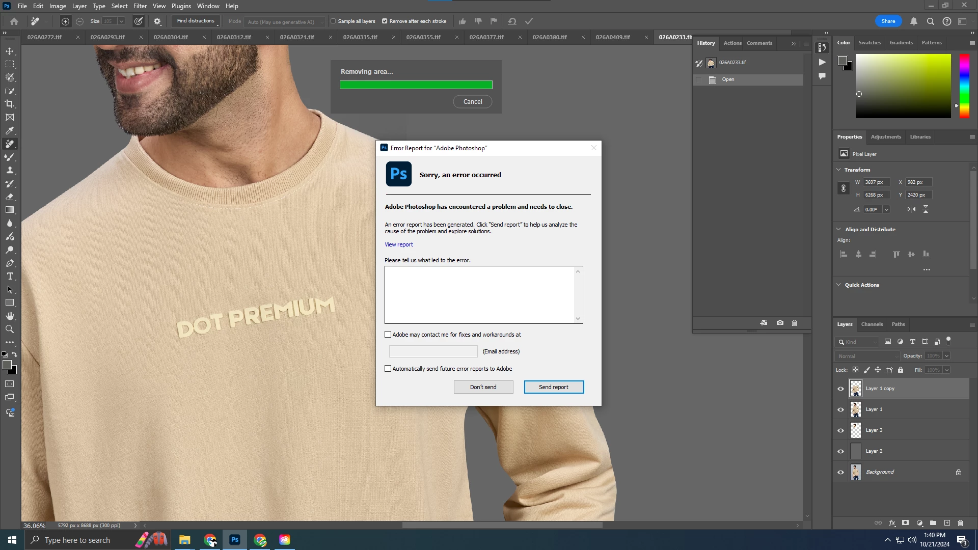Switch to the Channels tab
Viewport: 978px width, 550px height.
(872, 324)
